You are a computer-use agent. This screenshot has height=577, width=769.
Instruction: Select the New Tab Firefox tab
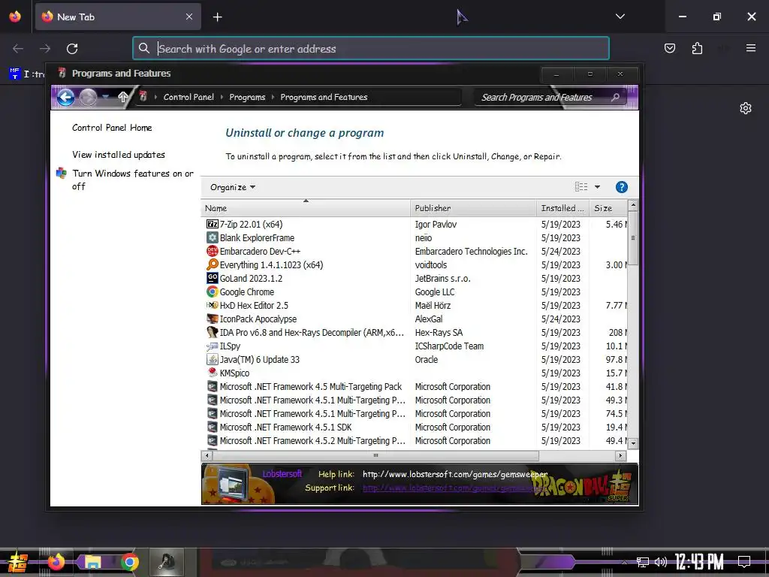coord(118,17)
